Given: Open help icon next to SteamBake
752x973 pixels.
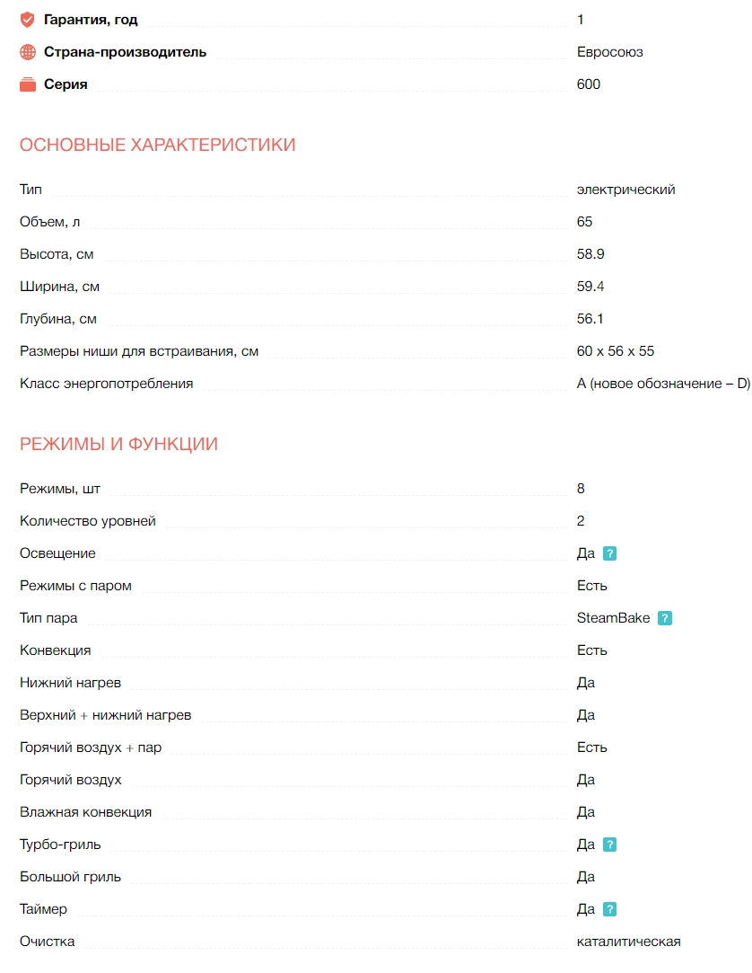Looking at the screenshot, I should (665, 618).
